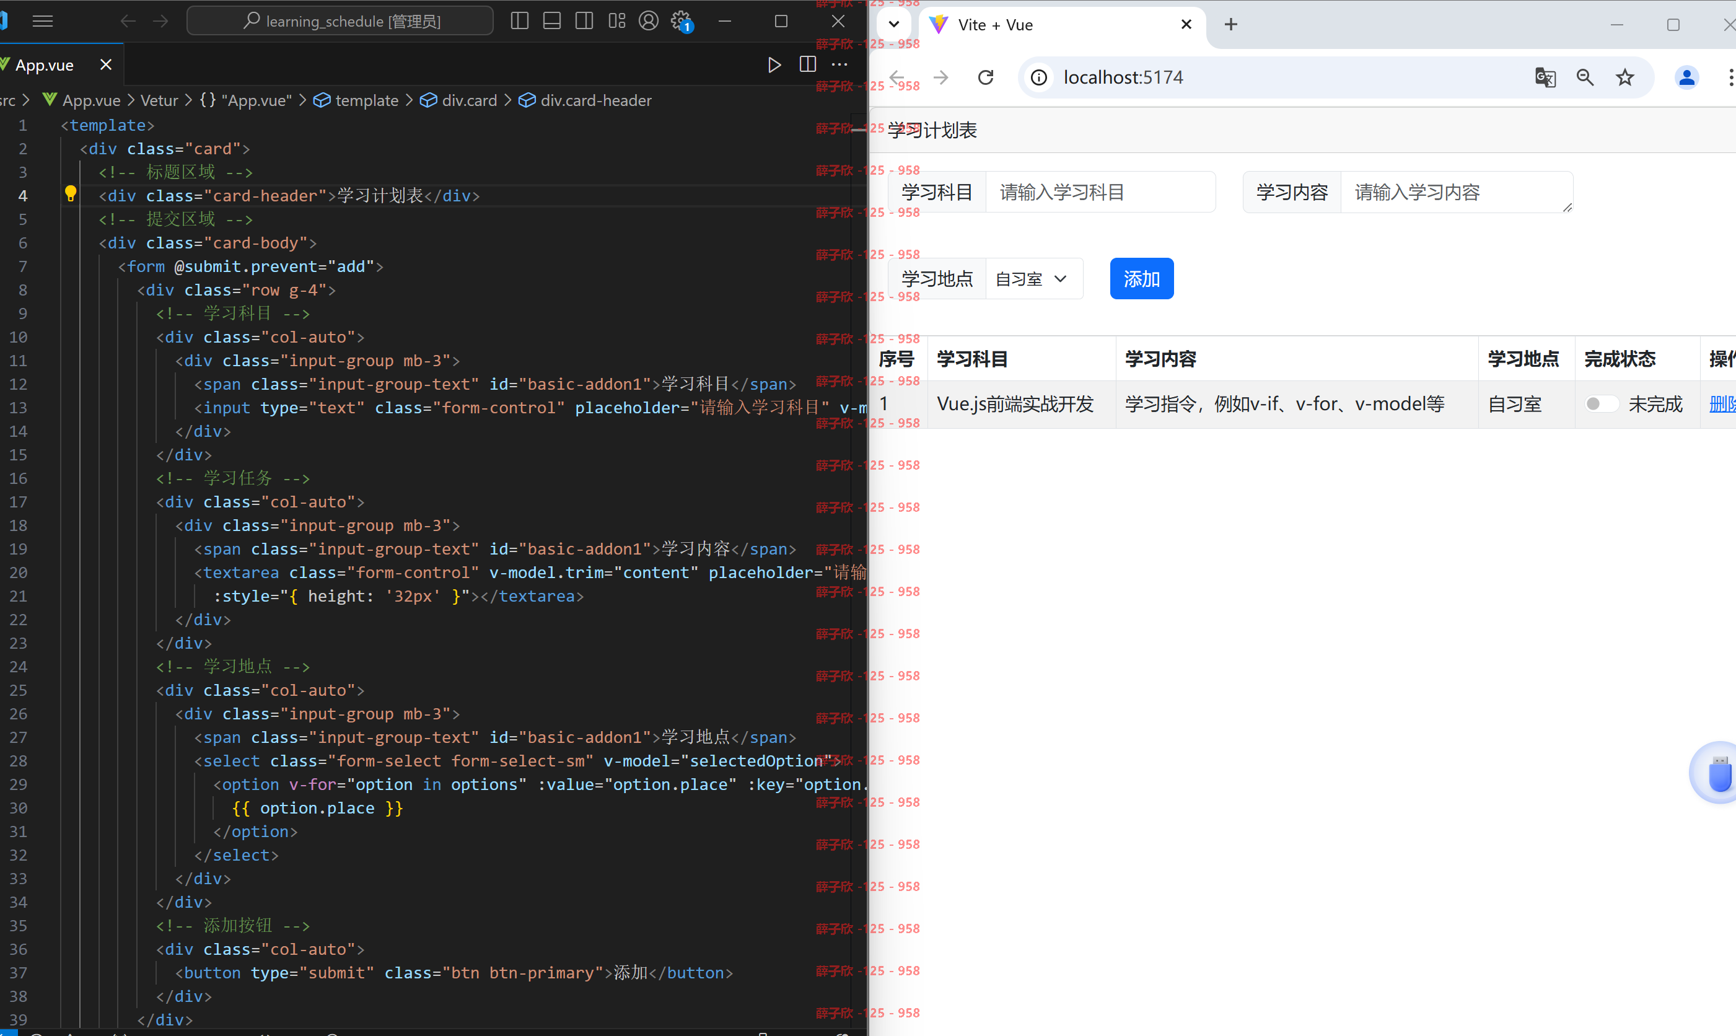Select the template breadcrumb

point(356,100)
